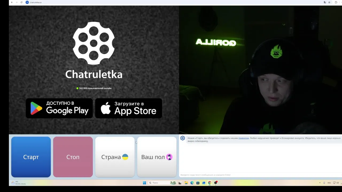Viewport: 342px width, 192px height.
Task: Open the Windows Start menu
Action: point(144,183)
